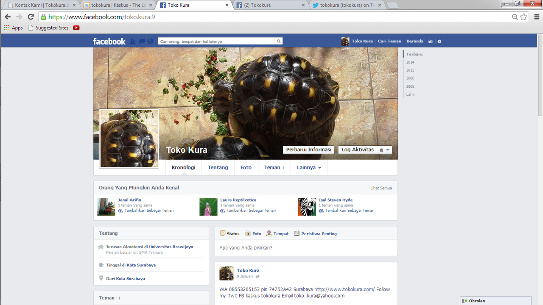This screenshot has width=543, height=305.
Task: Open the account settings gear in the header
Action: 439,41
